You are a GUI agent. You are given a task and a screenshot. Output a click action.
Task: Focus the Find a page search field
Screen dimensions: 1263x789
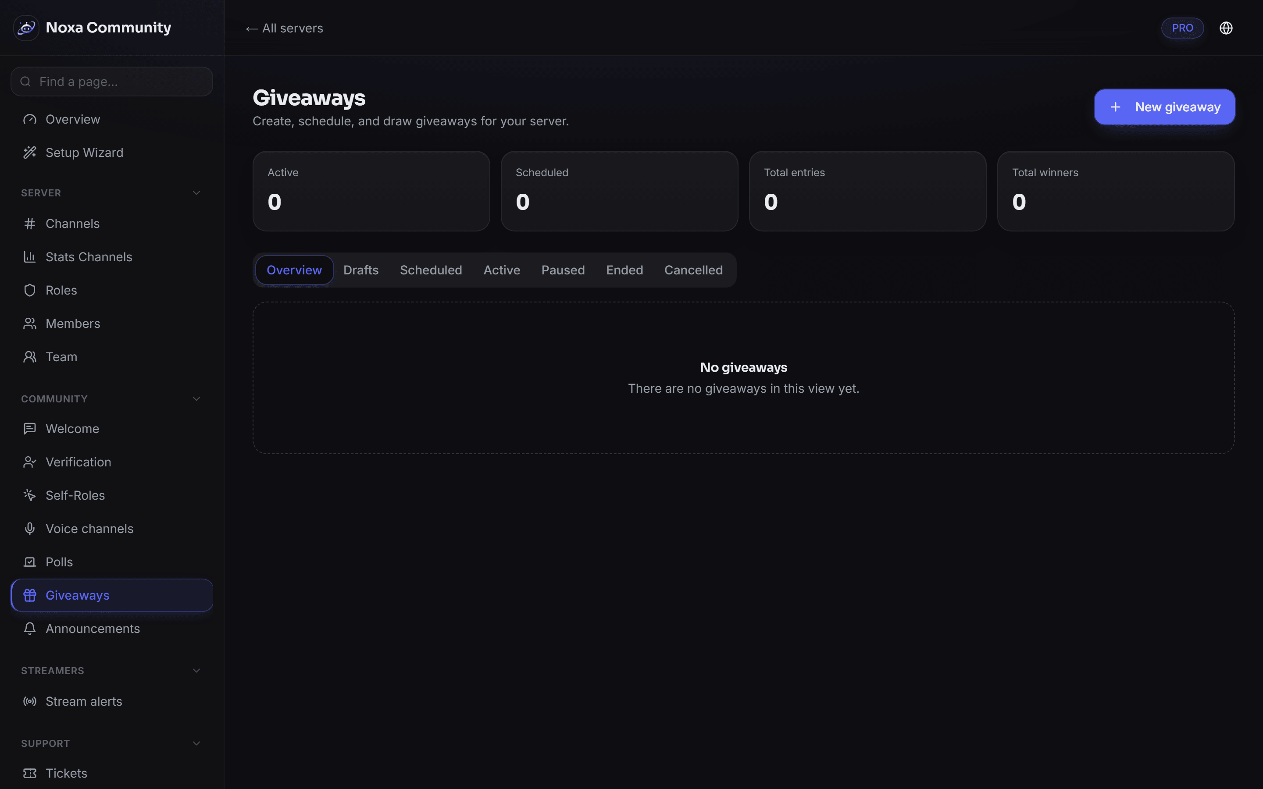(112, 82)
